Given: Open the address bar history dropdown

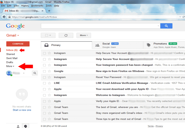Looking at the screenshot, I should point(180,17).
